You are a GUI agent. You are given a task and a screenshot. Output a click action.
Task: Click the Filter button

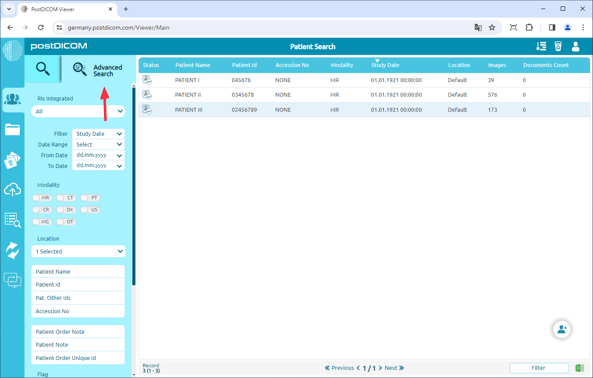[539, 368]
